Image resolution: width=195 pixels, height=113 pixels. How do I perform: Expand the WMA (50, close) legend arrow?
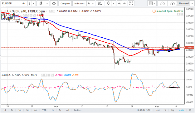(20, 15)
